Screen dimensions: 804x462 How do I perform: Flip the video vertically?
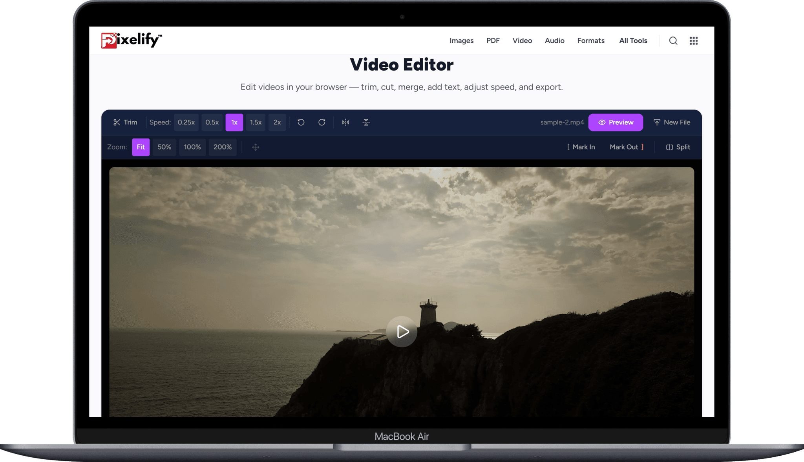tap(365, 122)
